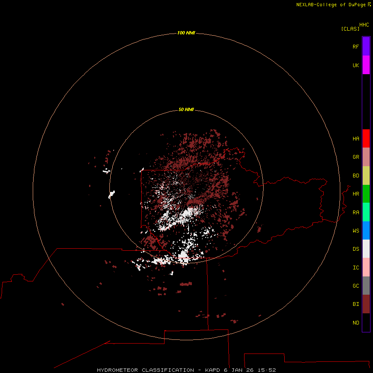Click the 100 NMI range ring label
The height and width of the screenshot is (373, 373).
186,33
